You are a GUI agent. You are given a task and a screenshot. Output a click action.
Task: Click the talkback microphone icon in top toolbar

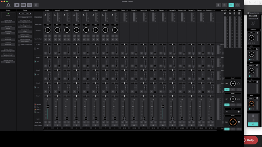click(225, 5)
